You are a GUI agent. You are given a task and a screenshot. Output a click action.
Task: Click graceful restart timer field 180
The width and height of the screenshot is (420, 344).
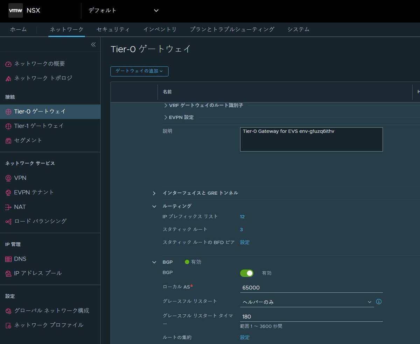pos(311,317)
